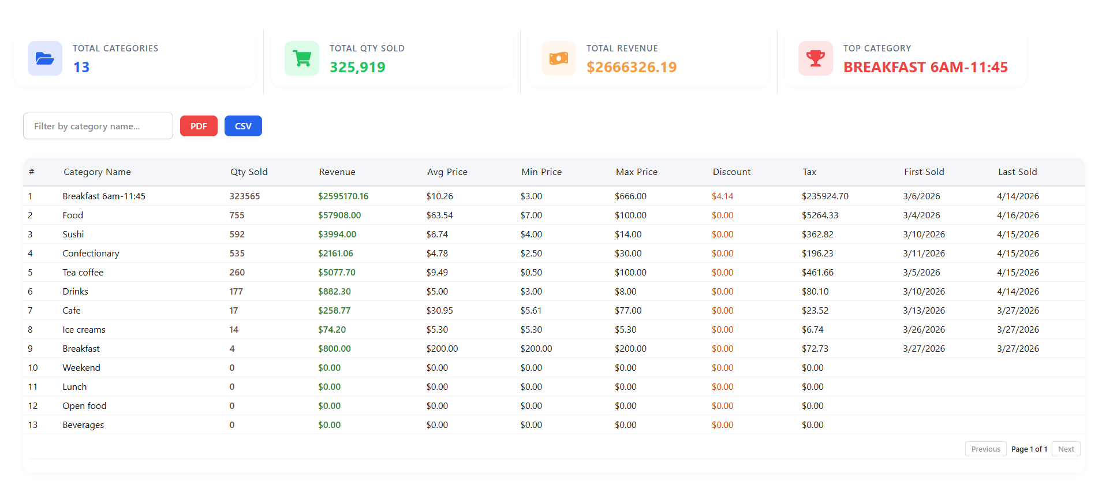Select the Breakfast category in row 9
The width and height of the screenshot is (1102, 484).
coord(81,348)
